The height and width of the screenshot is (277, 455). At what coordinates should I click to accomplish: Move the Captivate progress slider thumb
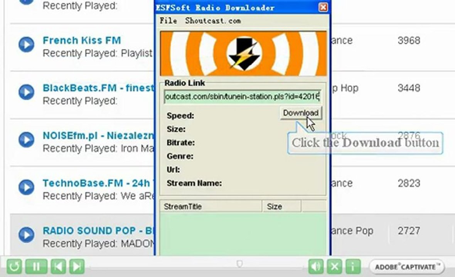click(x=239, y=264)
